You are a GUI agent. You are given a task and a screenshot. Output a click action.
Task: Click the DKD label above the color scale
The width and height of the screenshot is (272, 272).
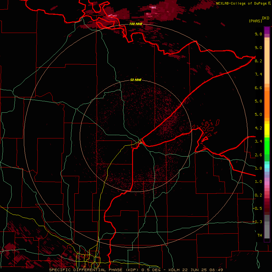coord(266,18)
